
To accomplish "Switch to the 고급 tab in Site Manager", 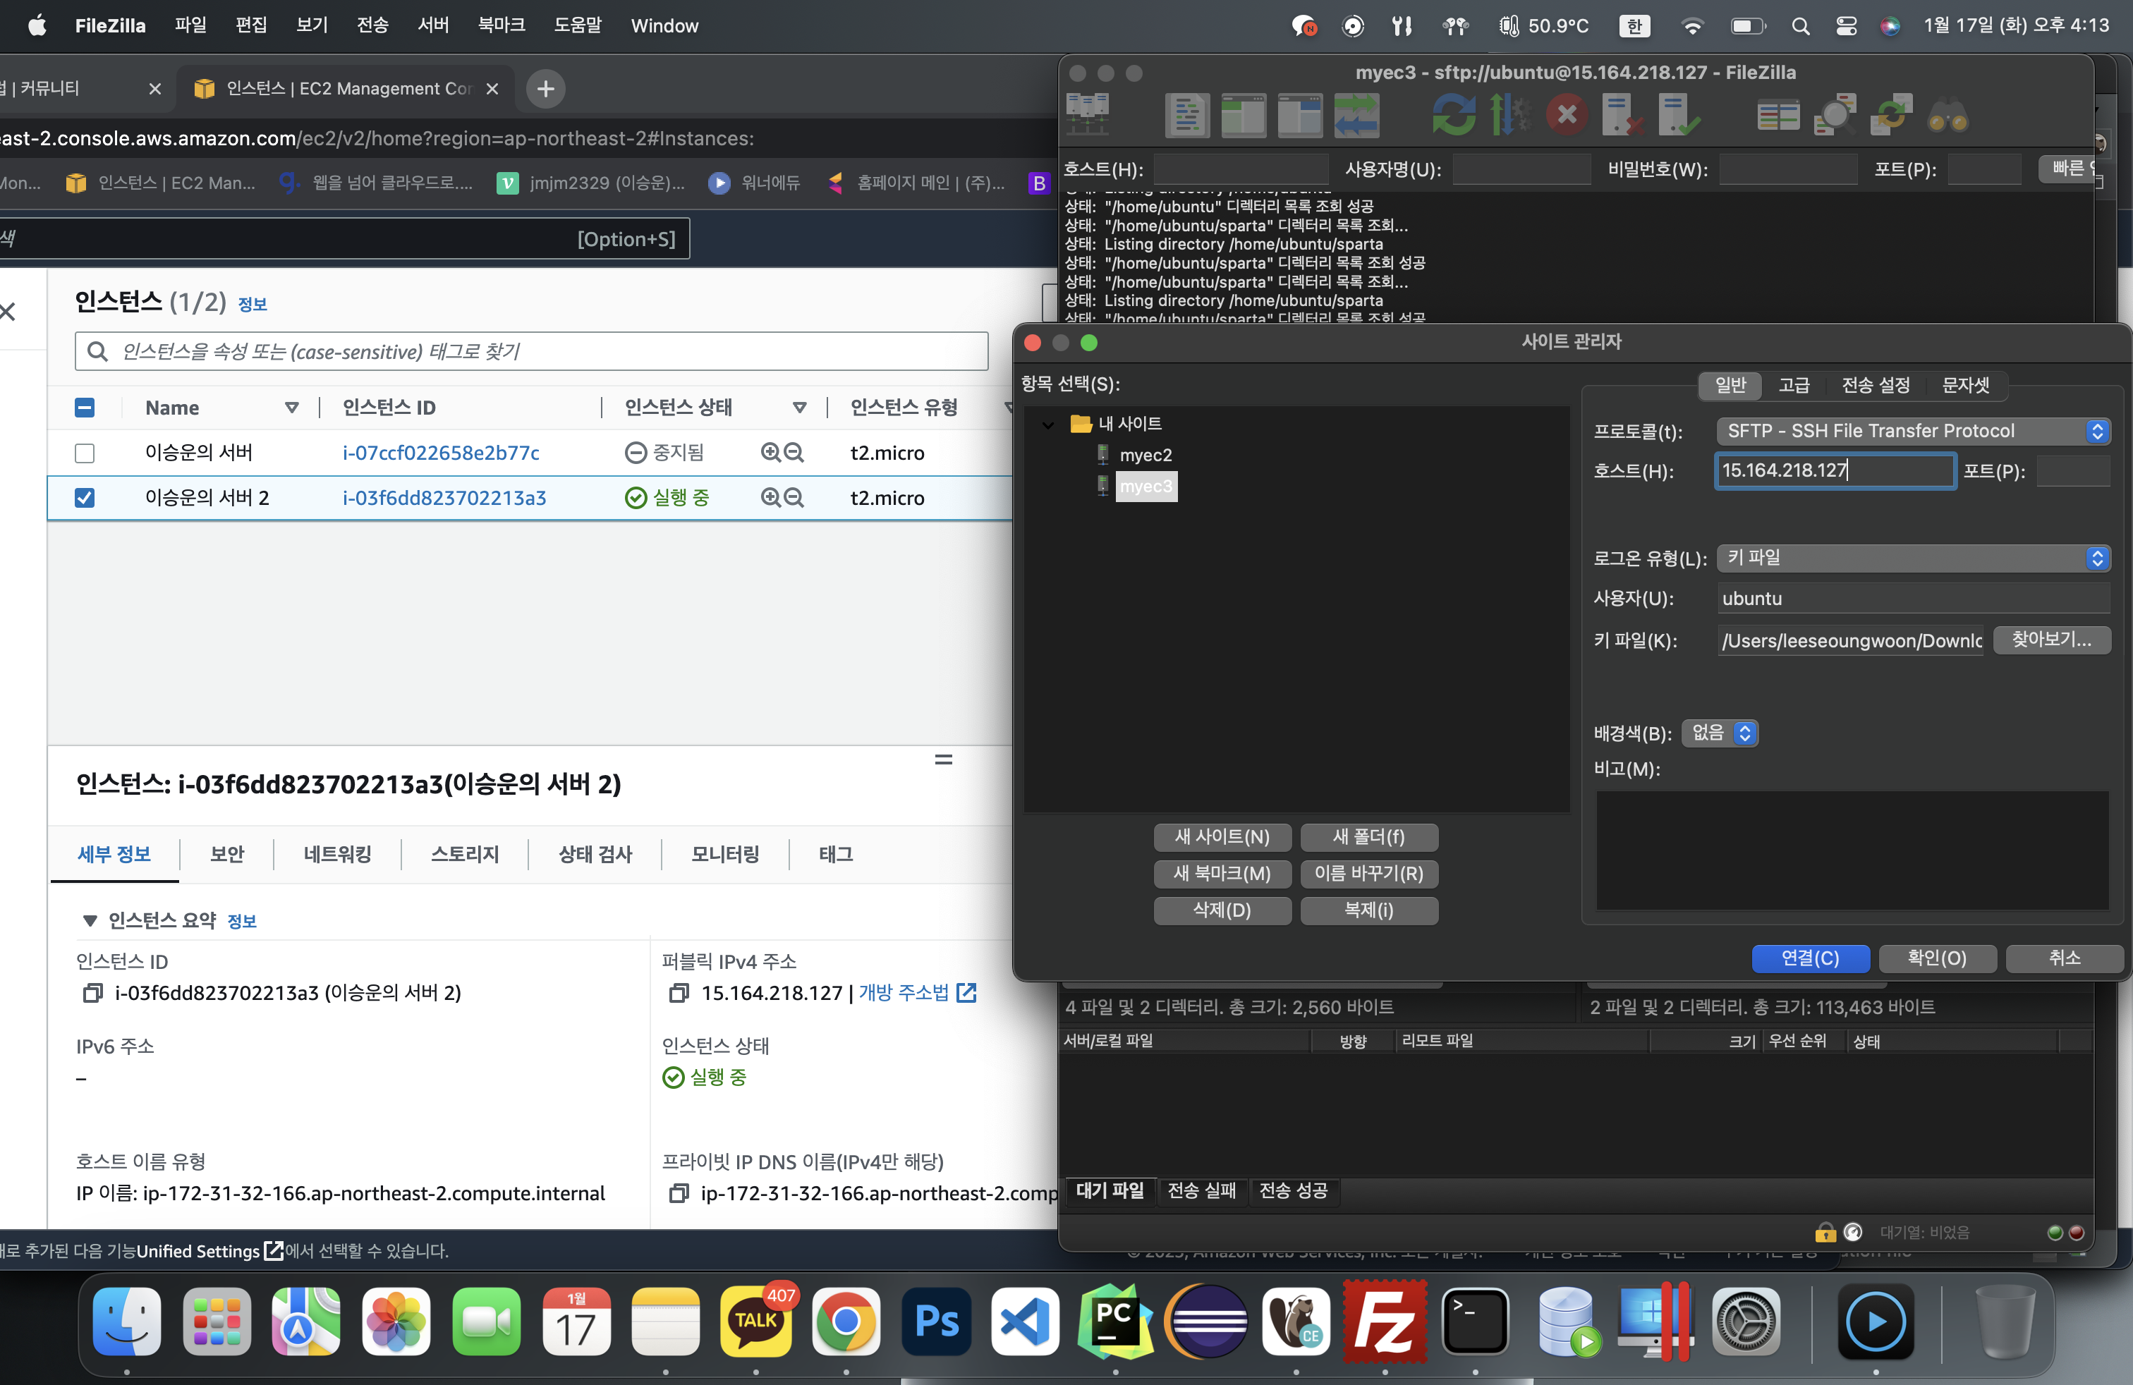I will [x=1793, y=385].
